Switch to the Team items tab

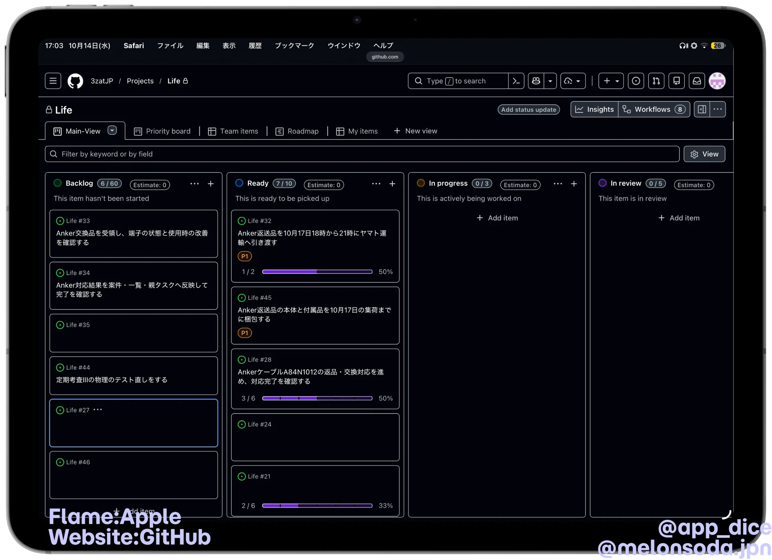point(233,131)
